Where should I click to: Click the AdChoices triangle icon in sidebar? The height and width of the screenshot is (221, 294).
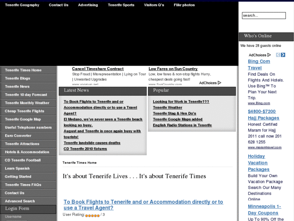coord(269,55)
